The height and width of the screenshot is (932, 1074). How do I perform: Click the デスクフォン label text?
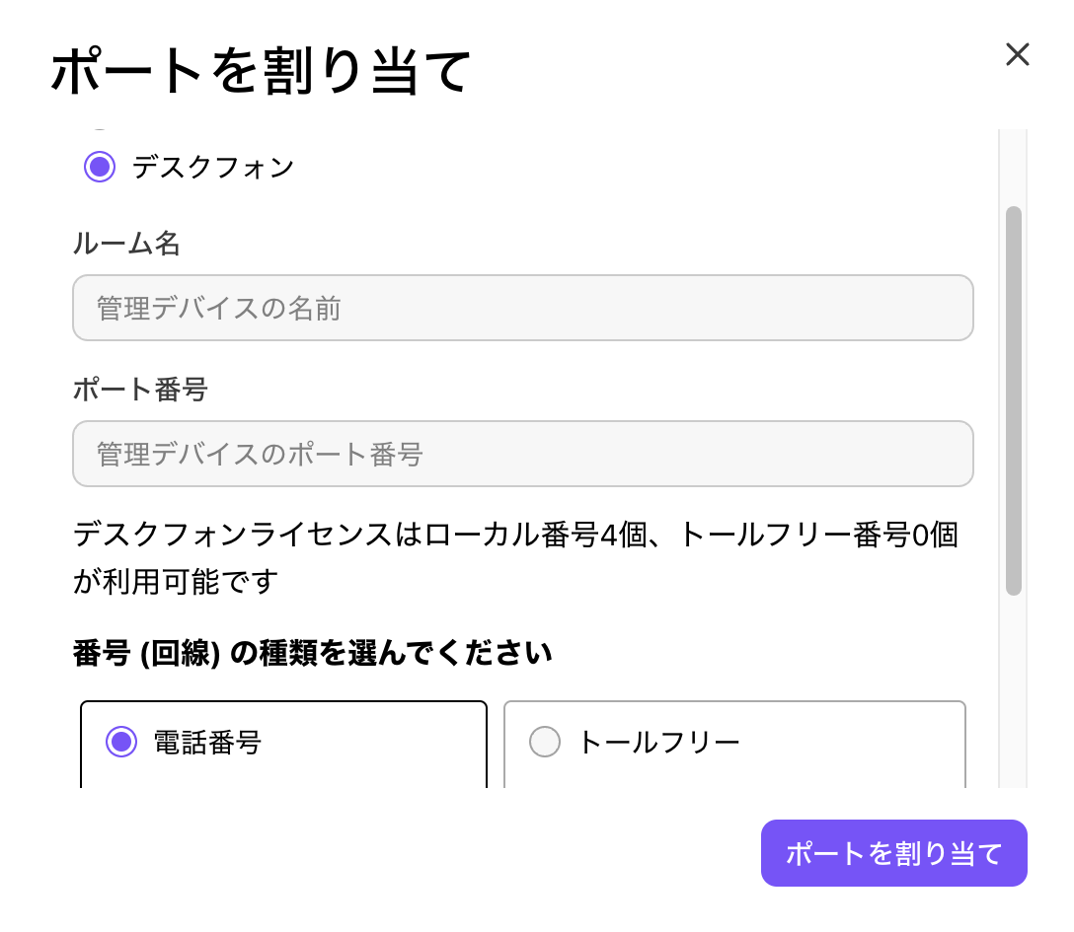(x=213, y=167)
